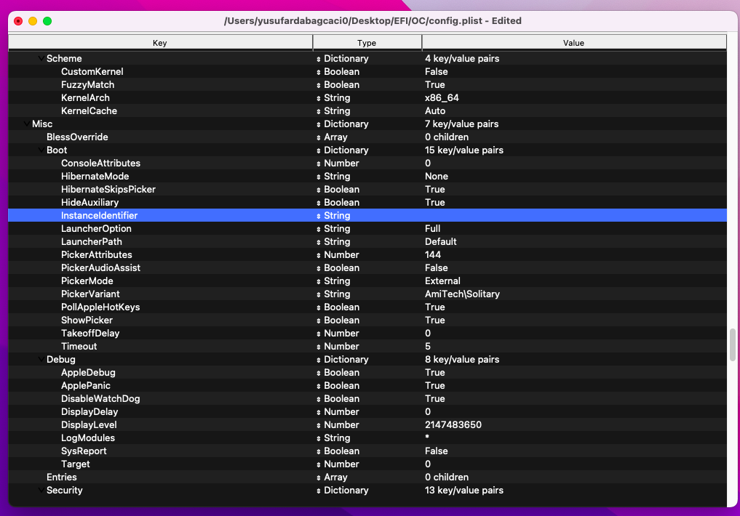
Task: Click the Type column header
Action: (367, 43)
